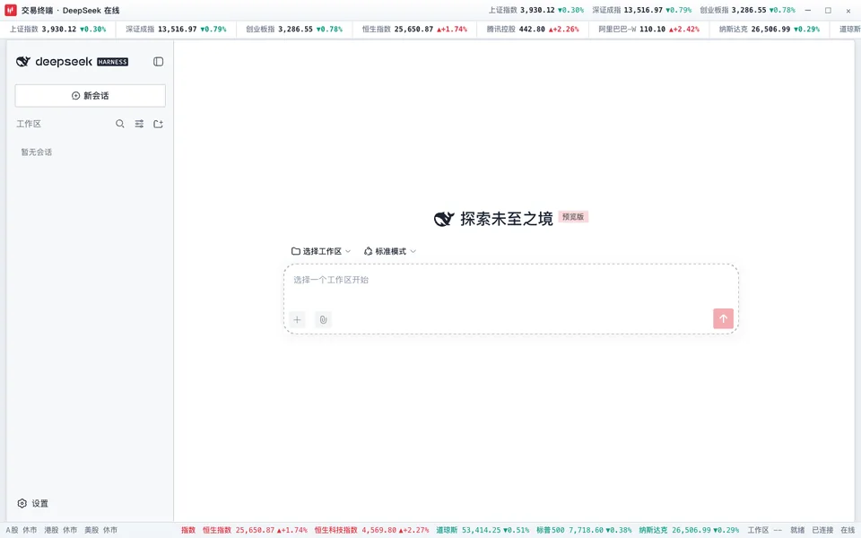Start a new conversation with 新会话 button
The width and height of the screenshot is (861, 538).
[90, 96]
